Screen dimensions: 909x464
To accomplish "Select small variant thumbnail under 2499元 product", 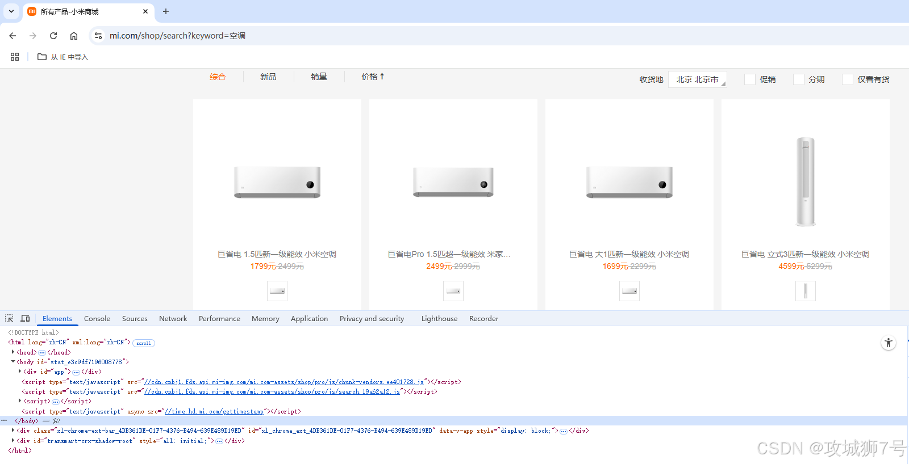I will pyautogui.click(x=453, y=291).
